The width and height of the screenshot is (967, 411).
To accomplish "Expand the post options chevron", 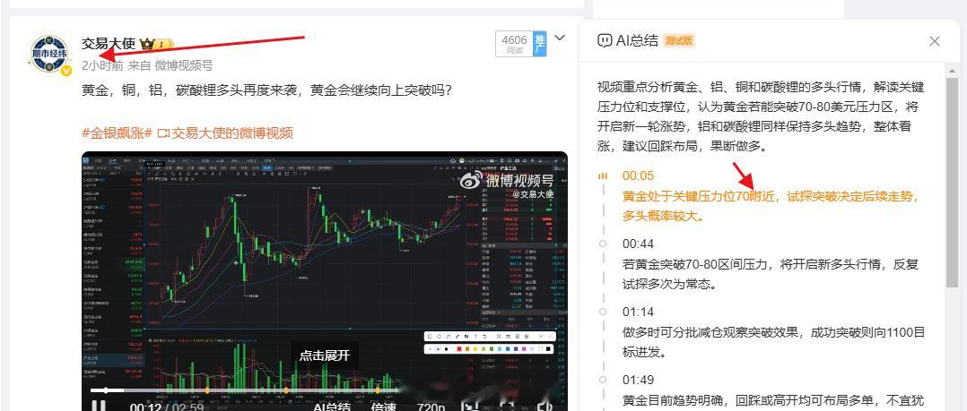I will click(560, 39).
